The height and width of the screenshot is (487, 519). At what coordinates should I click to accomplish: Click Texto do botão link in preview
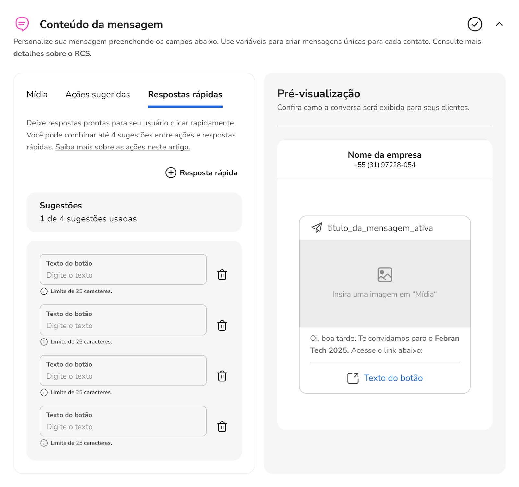coord(393,378)
